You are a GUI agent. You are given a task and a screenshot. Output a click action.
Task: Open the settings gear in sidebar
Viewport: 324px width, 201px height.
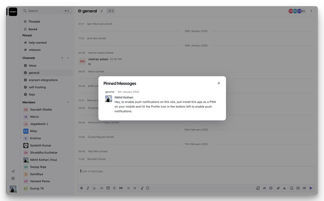coord(13,179)
